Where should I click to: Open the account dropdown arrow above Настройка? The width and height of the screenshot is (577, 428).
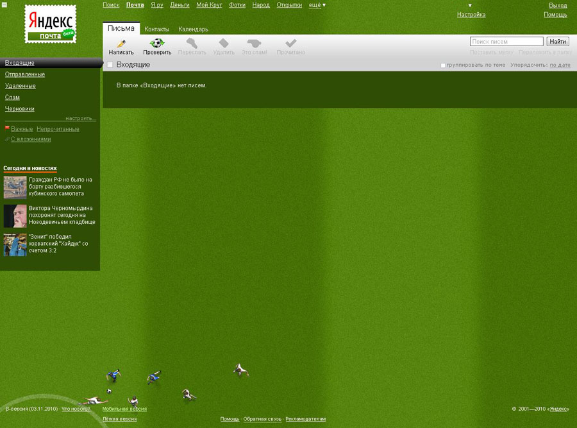point(470,6)
